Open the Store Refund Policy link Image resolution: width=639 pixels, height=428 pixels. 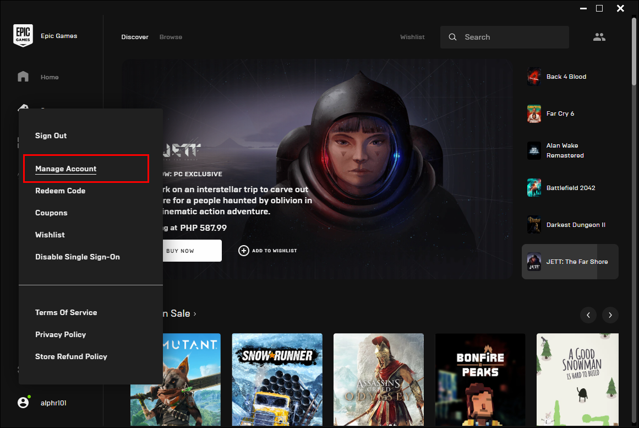pos(72,356)
